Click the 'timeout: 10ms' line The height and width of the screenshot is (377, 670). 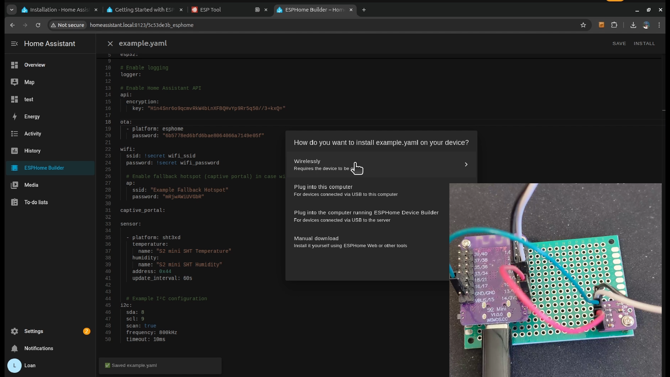(x=146, y=339)
